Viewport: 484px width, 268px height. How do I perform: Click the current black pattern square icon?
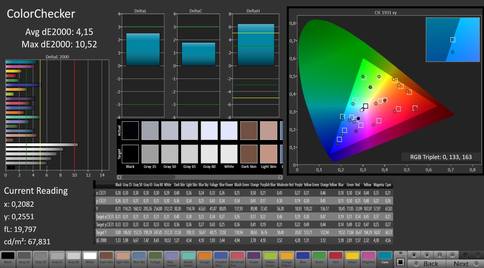pos(401,262)
